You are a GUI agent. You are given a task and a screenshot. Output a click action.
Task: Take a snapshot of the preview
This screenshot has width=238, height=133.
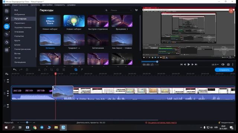pos(228,64)
